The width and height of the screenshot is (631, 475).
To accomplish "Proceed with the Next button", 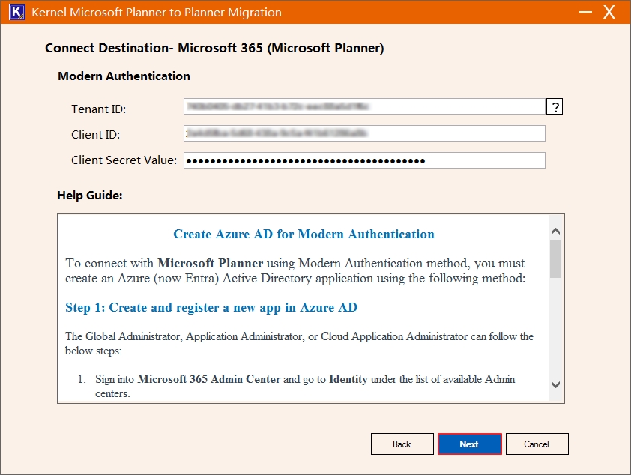I will tap(470, 444).
